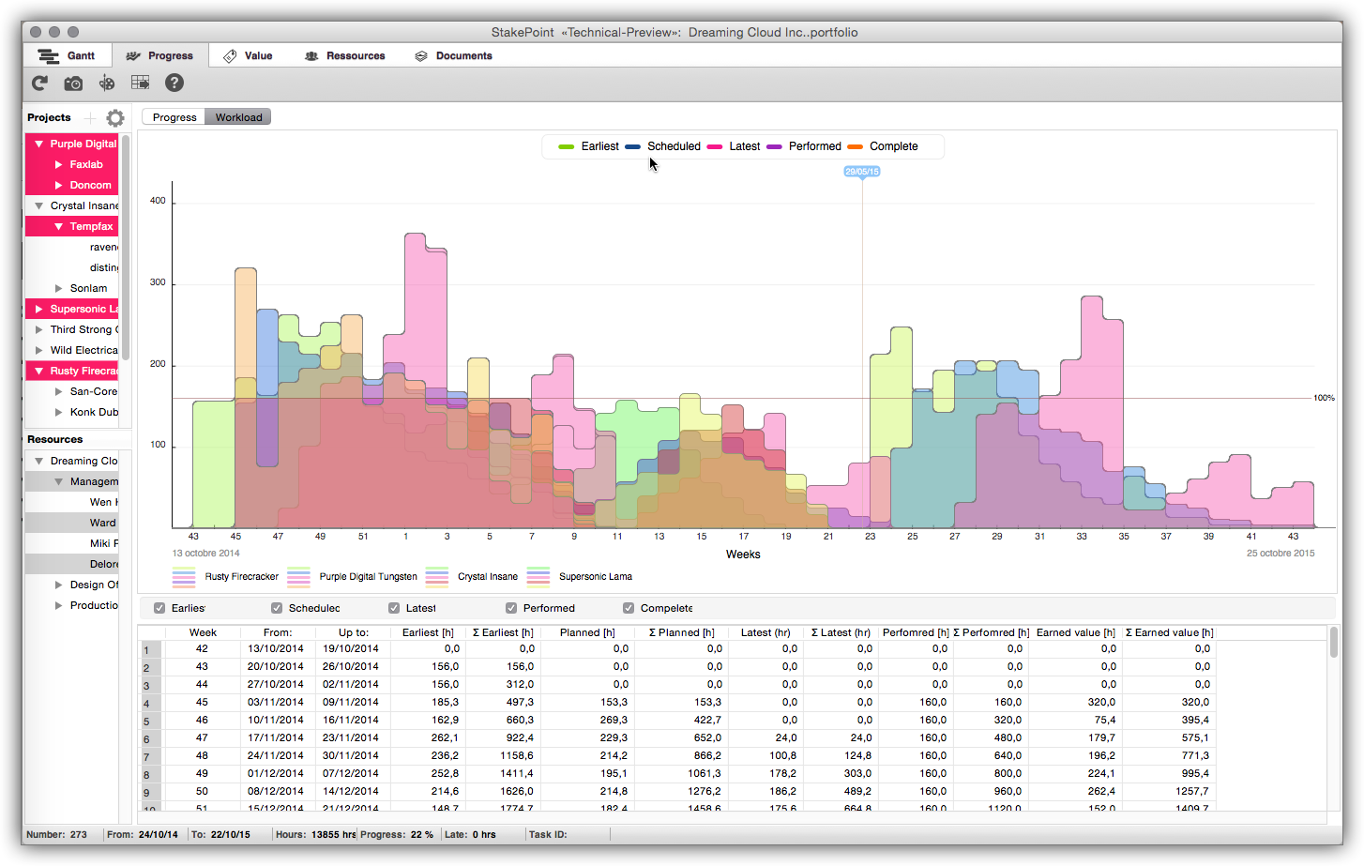The image size is (1364, 866).
Task: Click the 29/05/15 date marker on chart
Action: (862, 172)
